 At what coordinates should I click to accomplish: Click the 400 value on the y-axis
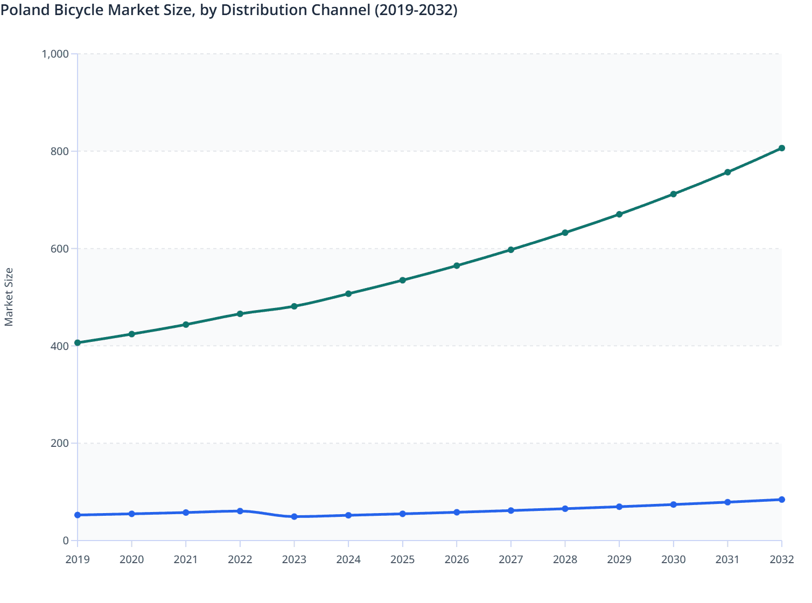click(61, 345)
